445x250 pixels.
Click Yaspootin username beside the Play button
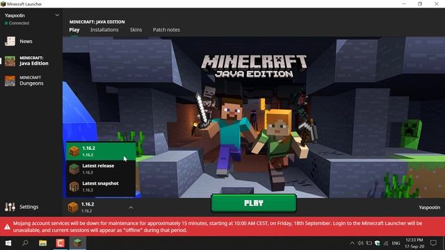click(430, 208)
